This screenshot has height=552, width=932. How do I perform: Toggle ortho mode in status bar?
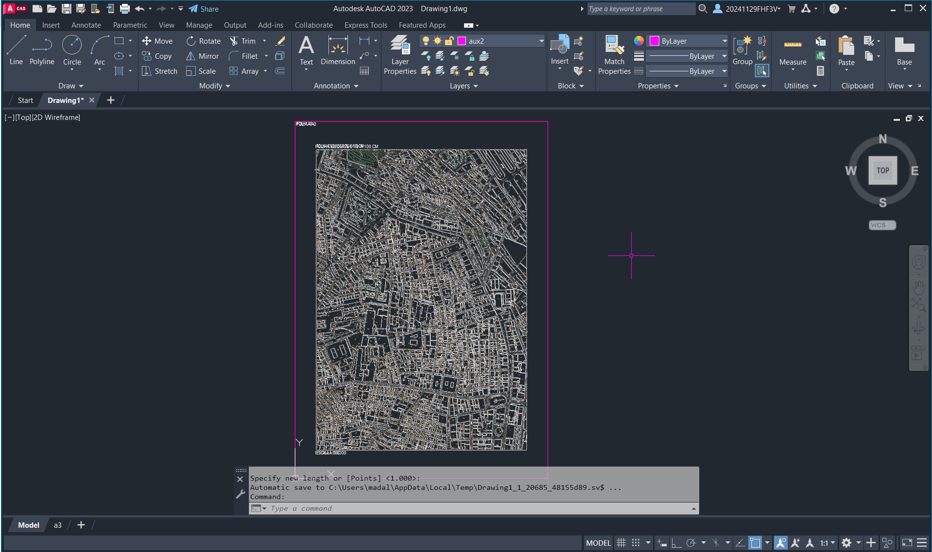(676, 543)
